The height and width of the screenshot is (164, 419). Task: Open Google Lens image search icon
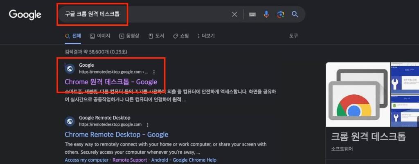coord(280,14)
